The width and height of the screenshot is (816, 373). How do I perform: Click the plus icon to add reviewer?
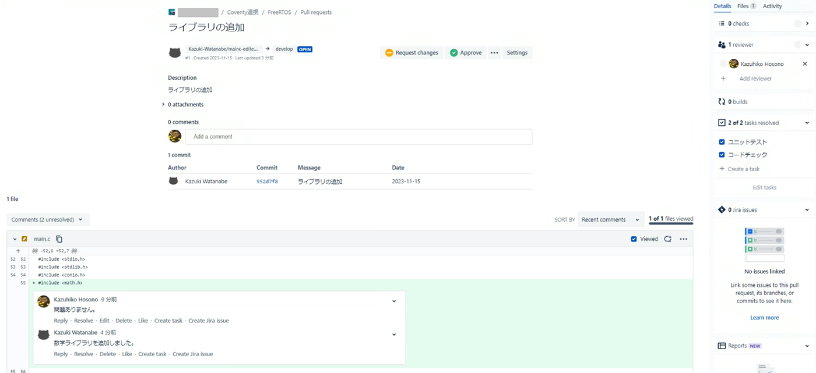(x=723, y=79)
